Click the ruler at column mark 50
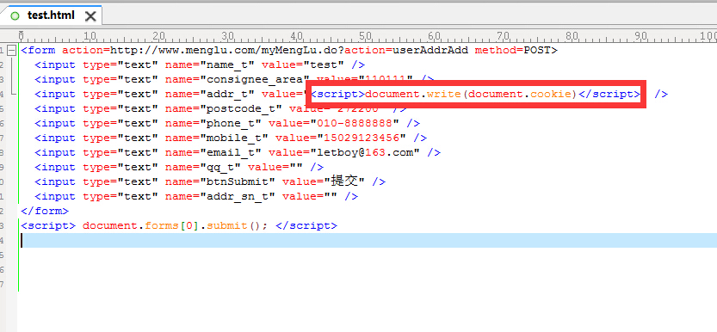The width and height of the screenshot is (717, 332). click(x=365, y=35)
